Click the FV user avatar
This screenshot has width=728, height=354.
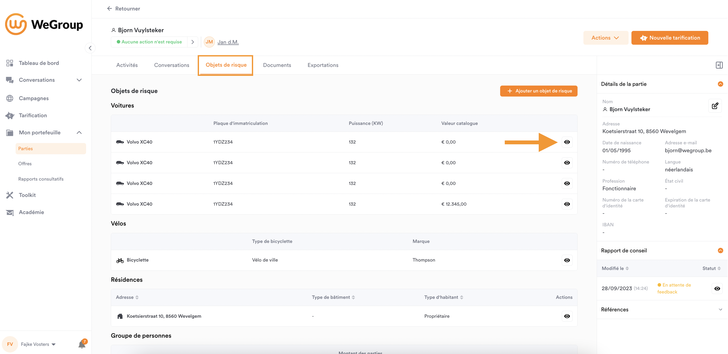coord(10,344)
